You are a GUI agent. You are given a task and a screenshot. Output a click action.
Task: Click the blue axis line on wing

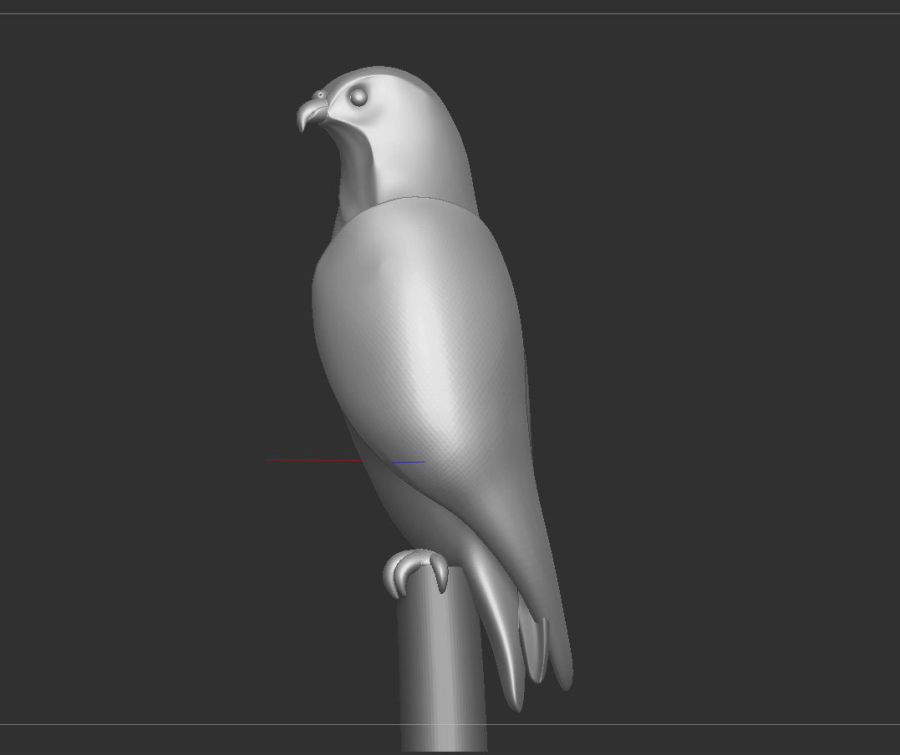(x=409, y=462)
